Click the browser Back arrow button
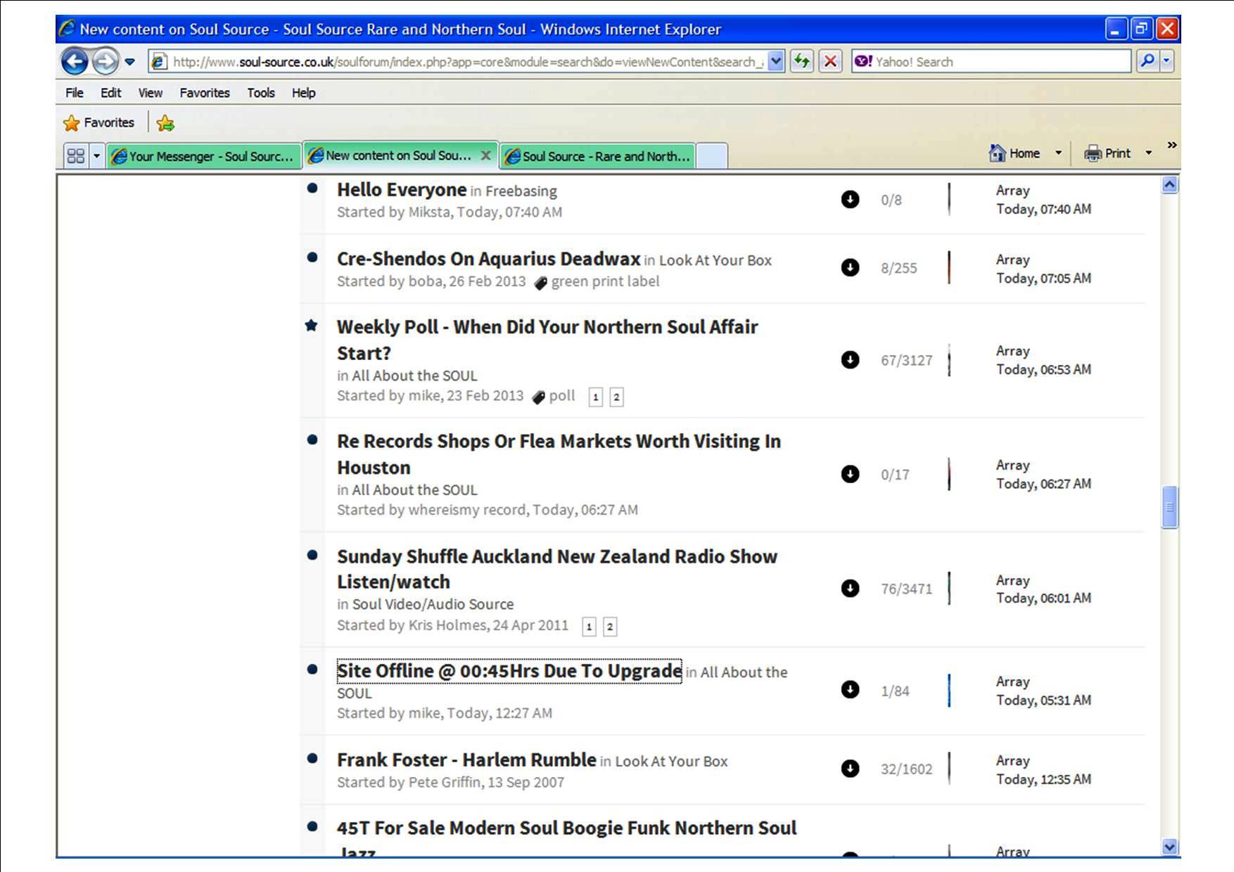The width and height of the screenshot is (1234, 872). (75, 62)
